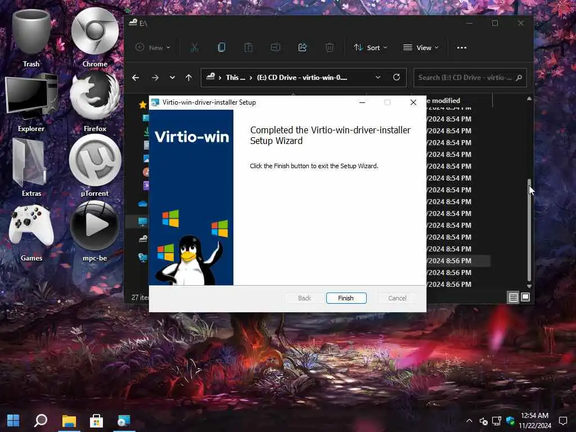Go back using the Explorer back arrow

136,78
